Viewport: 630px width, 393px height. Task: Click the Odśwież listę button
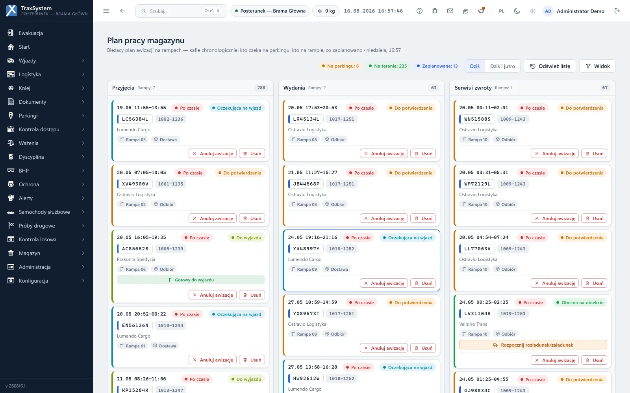click(x=550, y=66)
